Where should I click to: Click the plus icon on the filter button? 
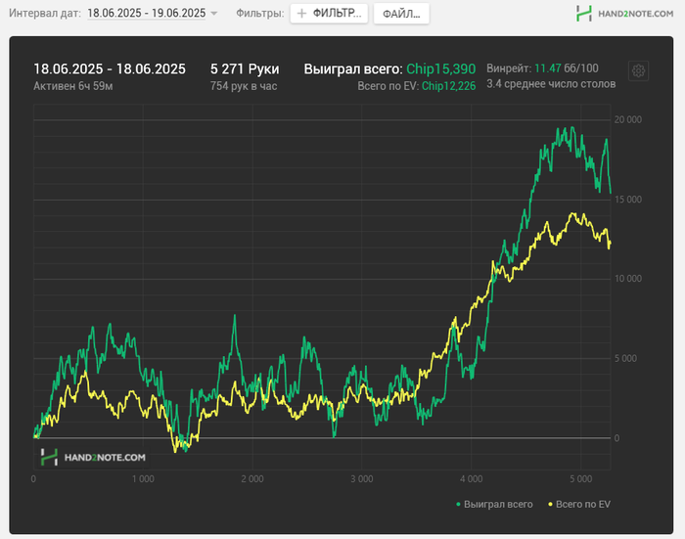(301, 14)
